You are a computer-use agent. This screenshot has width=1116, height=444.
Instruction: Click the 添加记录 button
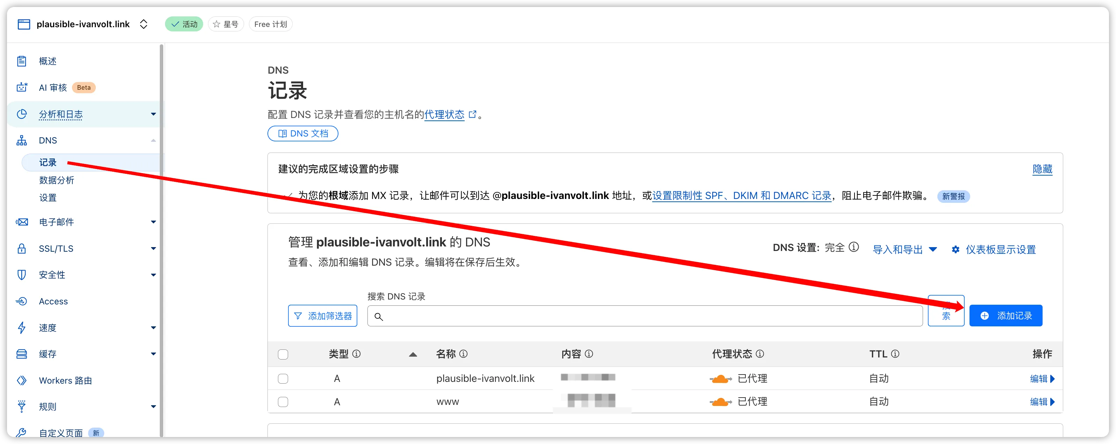coord(1006,316)
